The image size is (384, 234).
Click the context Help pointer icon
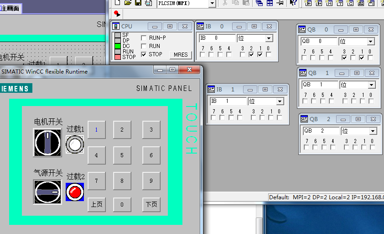click(x=293, y=3)
